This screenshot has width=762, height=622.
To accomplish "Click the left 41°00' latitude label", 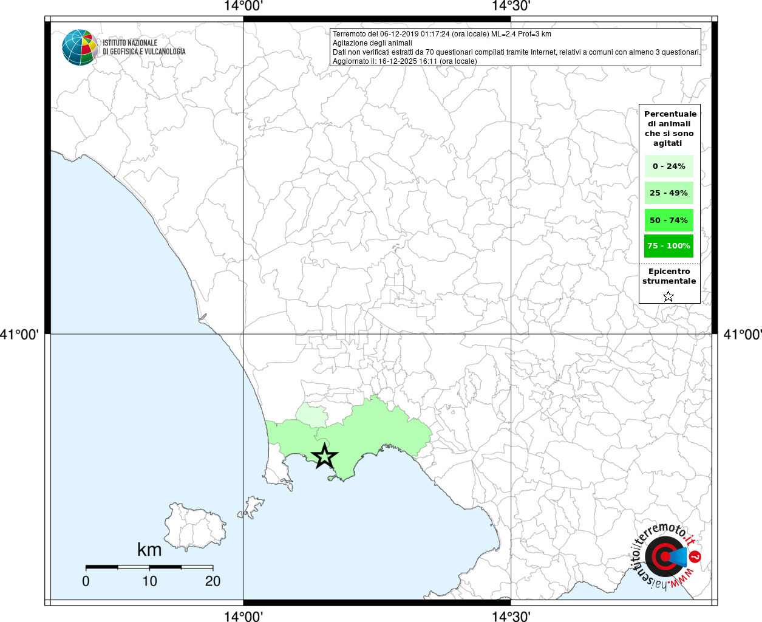I will tap(20, 334).
